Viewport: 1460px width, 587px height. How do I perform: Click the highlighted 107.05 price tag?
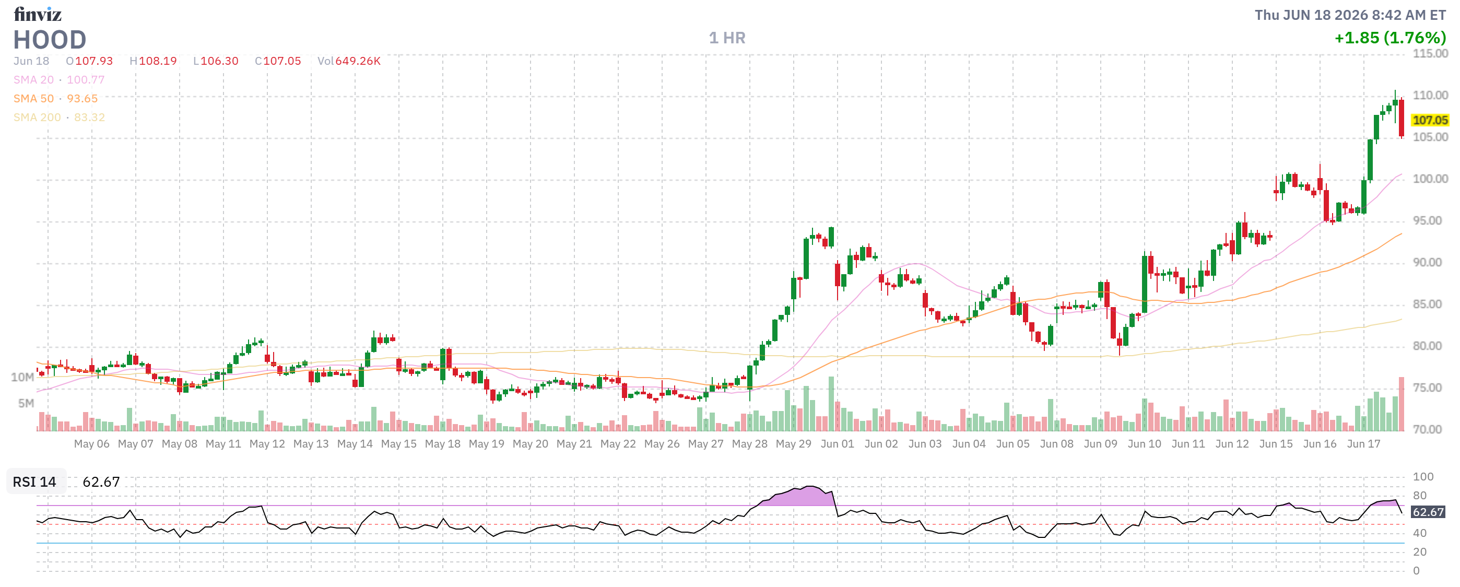[x=1430, y=120]
